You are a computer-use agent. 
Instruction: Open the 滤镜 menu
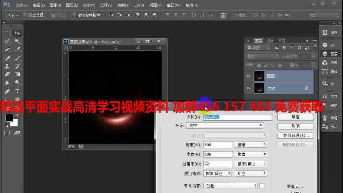(123, 5)
